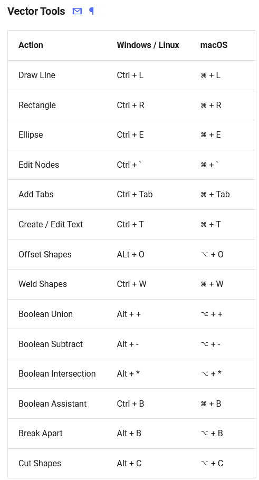Click the ⌘ + Tab macOS shortcut
259x480 pixels.
(x=215, y=195)
